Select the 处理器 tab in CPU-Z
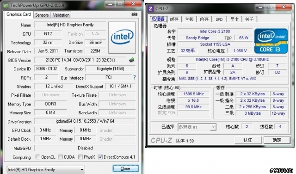The image size is (296, 174). coord(158,19)
